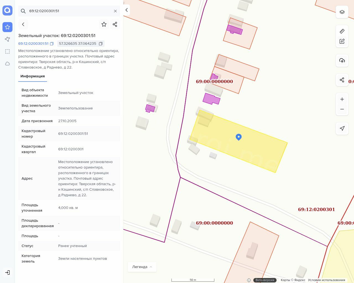Add the land parcel to favorites with the star
354x283 pixels.
click(104, 24)
